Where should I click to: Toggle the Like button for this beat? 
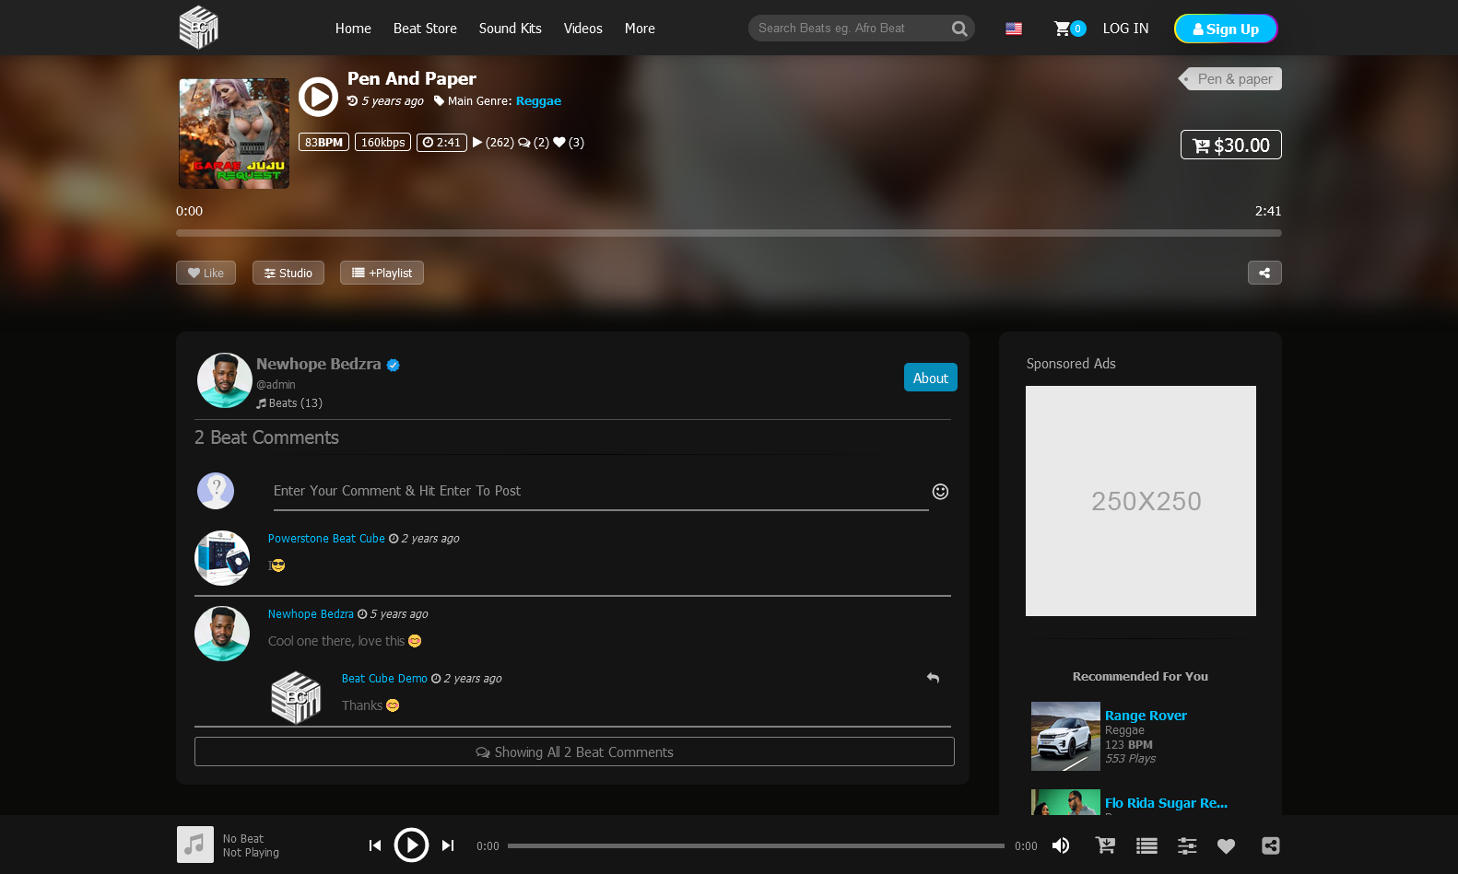pyautogui.click(x=206, y=274)
